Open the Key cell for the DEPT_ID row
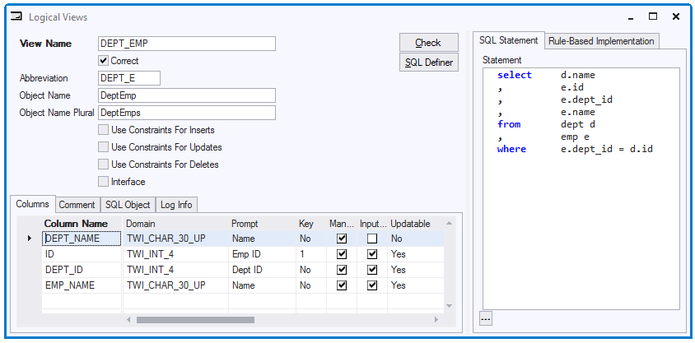The height and width of the screenshot is (343, 695). click(x=311, y=270)
